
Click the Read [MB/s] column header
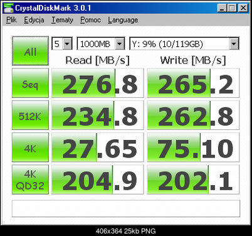click(98, 60)
